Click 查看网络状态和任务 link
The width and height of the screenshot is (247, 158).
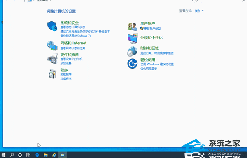[72, 48]
